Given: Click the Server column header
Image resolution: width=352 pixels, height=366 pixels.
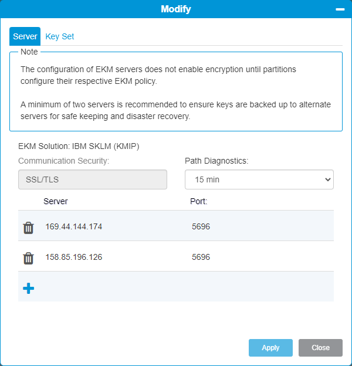Looking at the screenshot, I should 56,201.
